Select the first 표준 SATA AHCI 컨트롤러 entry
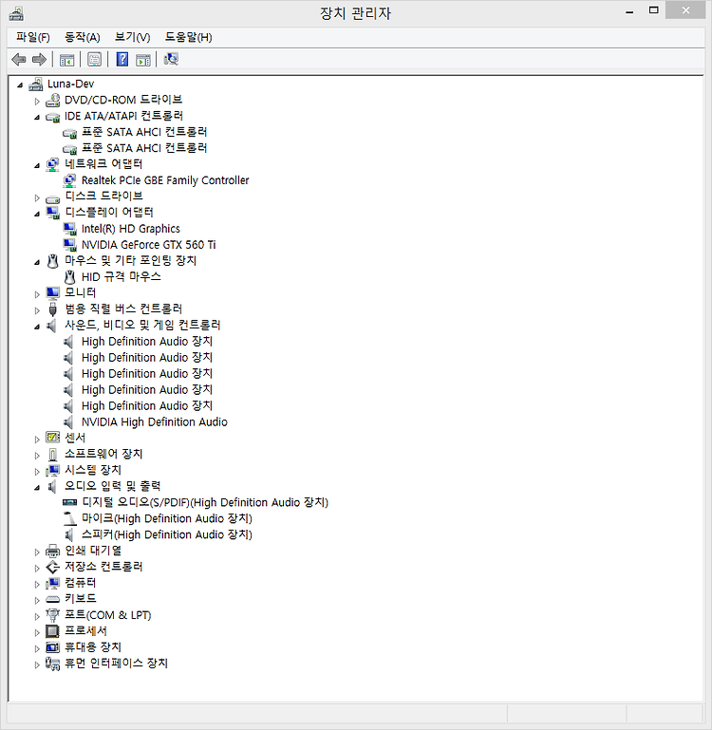Viewport: 712px width, 730px height. coord(144,132)
